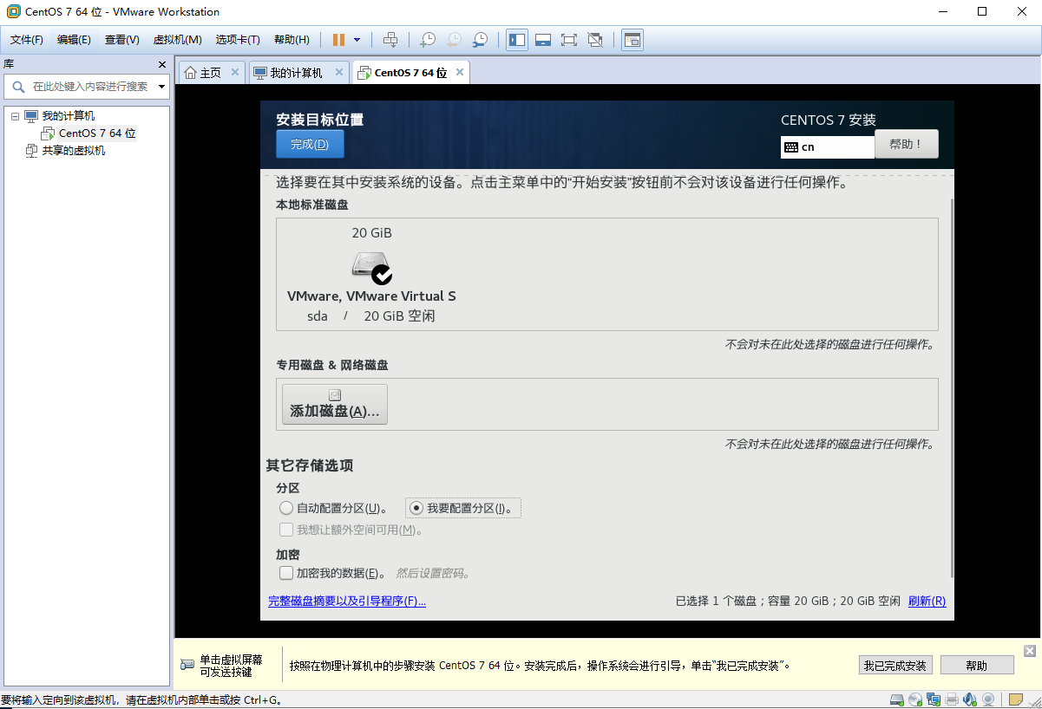Viewport: 1042px width, 709px height.
Task: Select CentOS 7 64 位 in library tree
Action: point(97,133)
